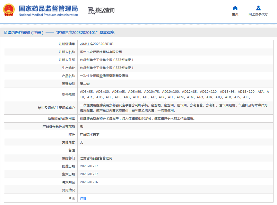Select product name 一次性使用腹腔镜用穿刺器及套装
This screenshot has width=277, height=205.
(x=104, y=76)
